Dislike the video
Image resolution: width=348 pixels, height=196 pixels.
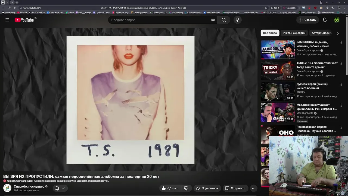tap(186, 188)
